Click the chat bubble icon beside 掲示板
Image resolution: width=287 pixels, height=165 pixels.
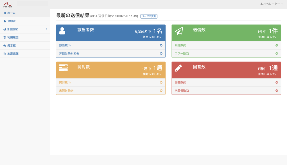pos(5,46)
